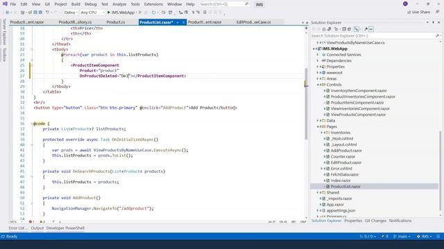The image size is (444, 249).
Task: Open the Debug configuration dropdown
Action: point(71,12)
